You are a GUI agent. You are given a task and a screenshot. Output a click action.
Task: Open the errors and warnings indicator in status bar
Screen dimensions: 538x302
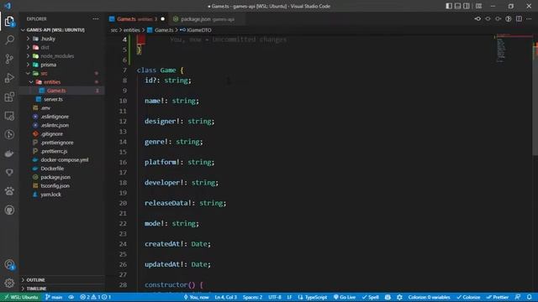[x=95, y=297]
